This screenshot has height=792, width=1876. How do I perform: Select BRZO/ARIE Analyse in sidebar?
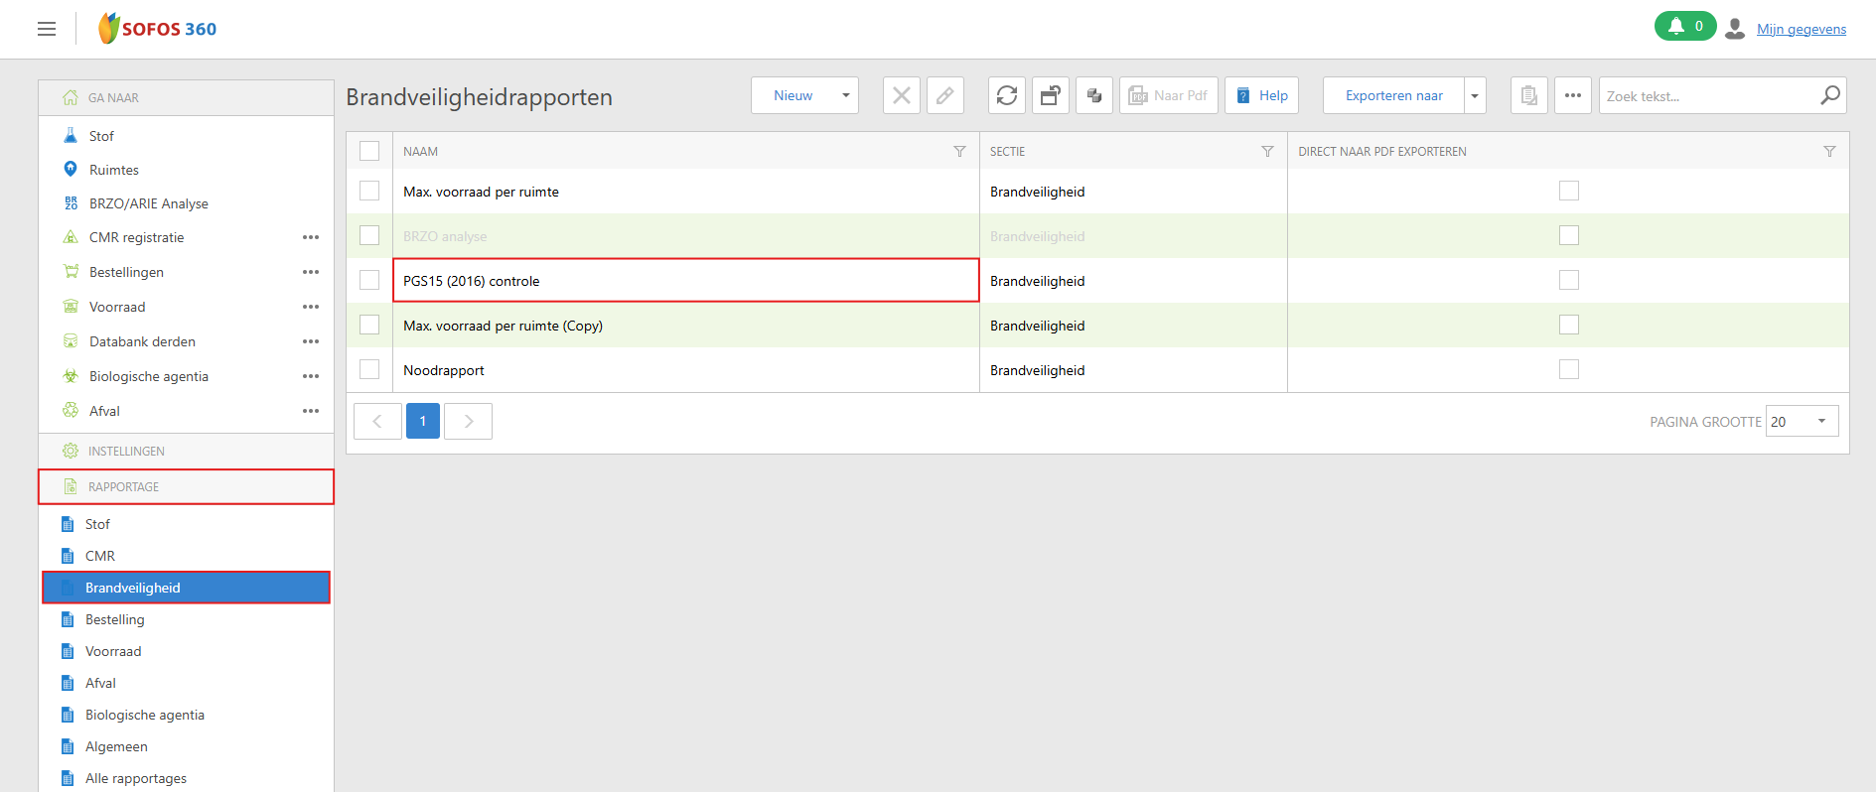[148, 203]
